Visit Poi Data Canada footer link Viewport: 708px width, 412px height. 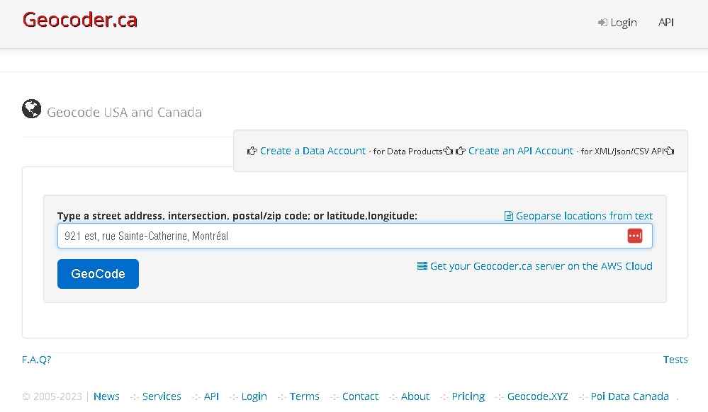click(629, 396)
